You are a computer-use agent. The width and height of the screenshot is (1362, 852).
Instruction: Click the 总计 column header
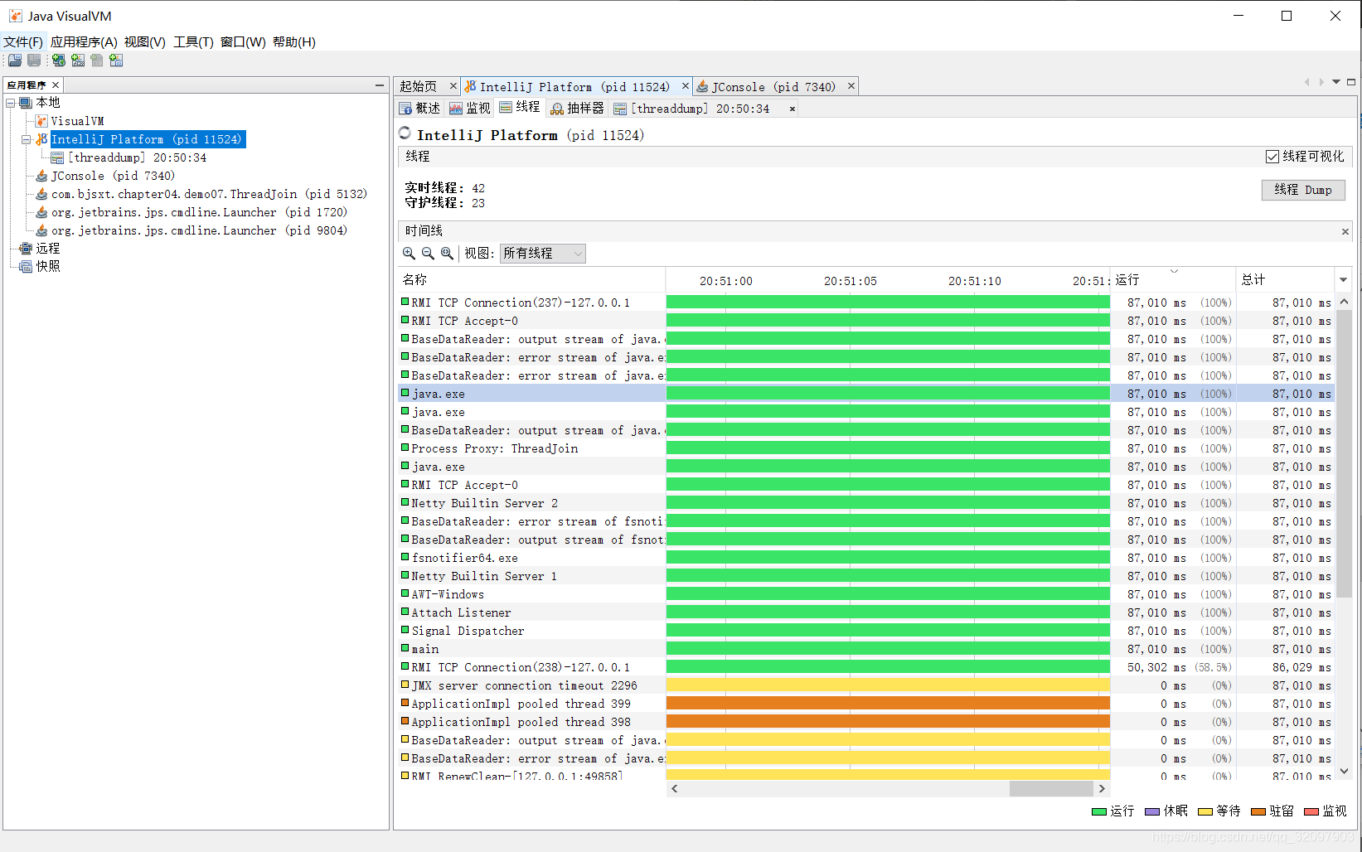(x=1286, y=279)
